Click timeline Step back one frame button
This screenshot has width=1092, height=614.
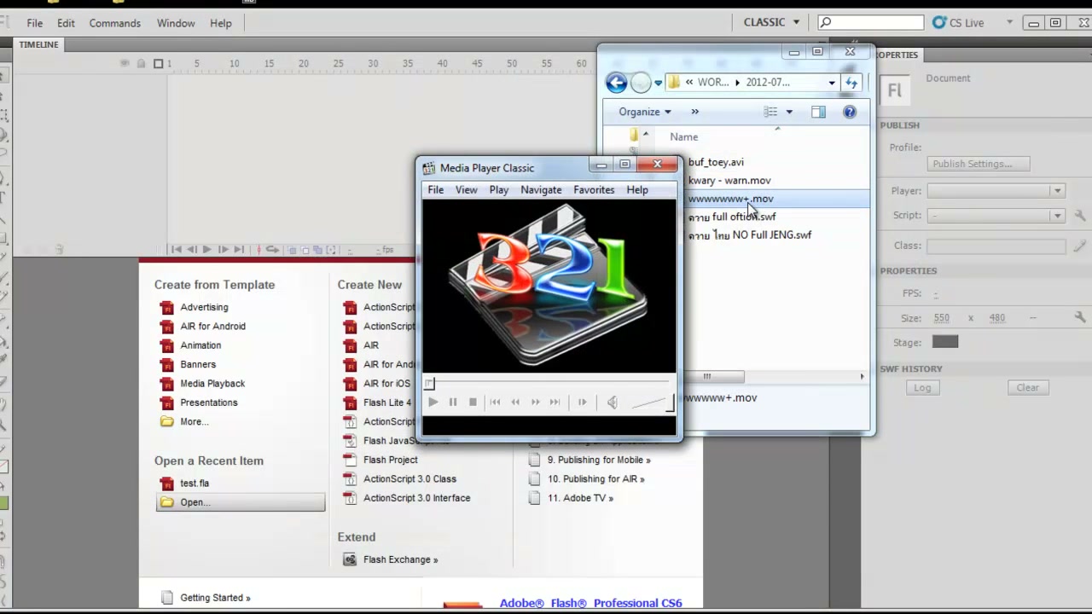(x=191, y=250)
